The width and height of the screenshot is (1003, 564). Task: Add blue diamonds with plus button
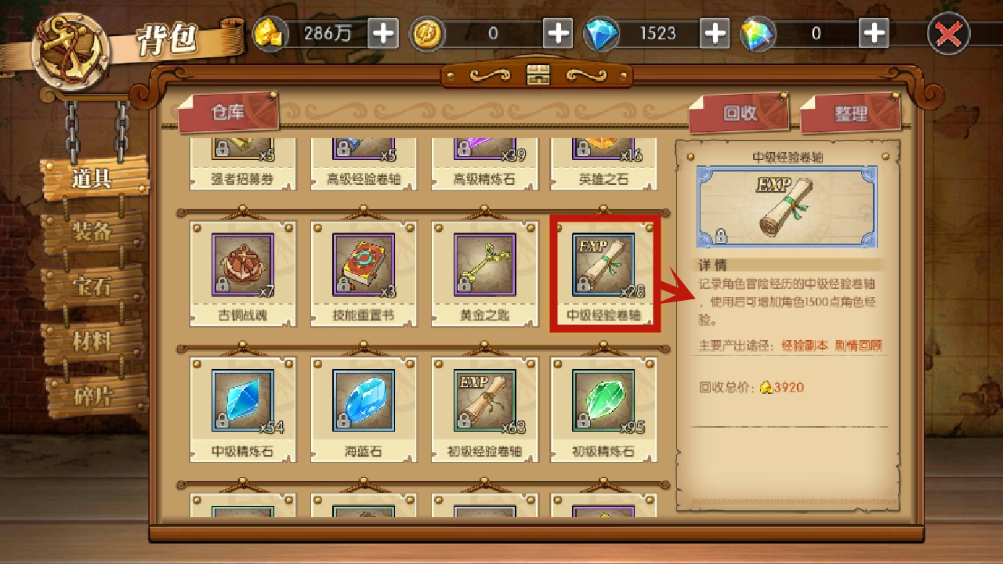(x=715, y=34)
